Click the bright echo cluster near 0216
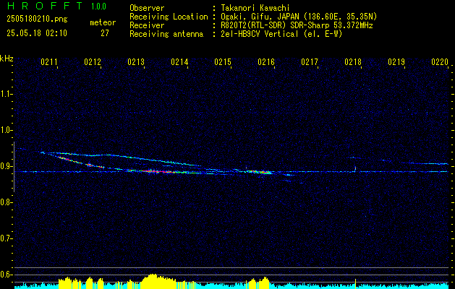This screenshot has height=289, width=455. [x=259, y=172]
